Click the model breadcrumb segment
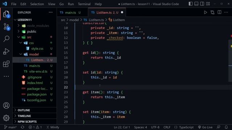232x130 pixels. (74, 20)
